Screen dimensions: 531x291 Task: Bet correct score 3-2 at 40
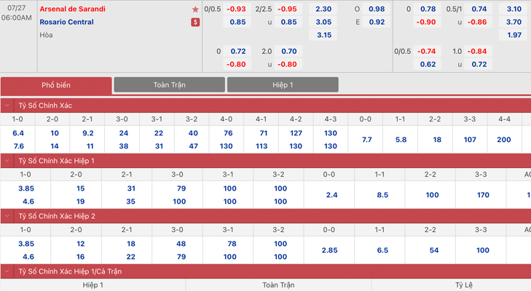coord(193,133)
